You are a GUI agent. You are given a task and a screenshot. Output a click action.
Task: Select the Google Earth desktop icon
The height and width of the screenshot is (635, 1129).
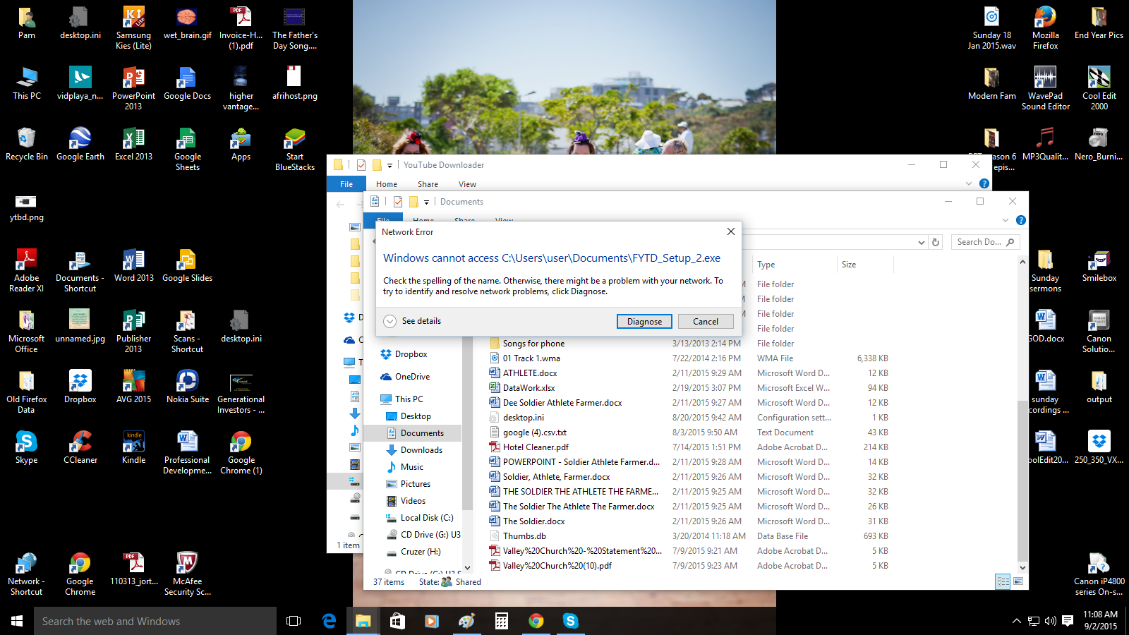click(x=80, y=145)
